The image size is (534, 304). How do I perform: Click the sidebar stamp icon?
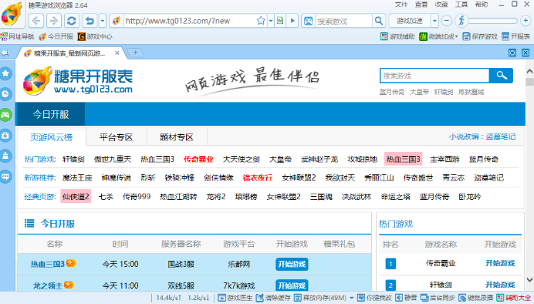pyautogui.click(x=6, y=156)
